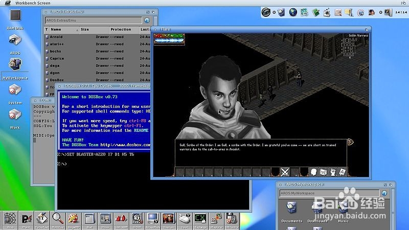Open the map picture icon in top panel

click(x=304, y=12)
